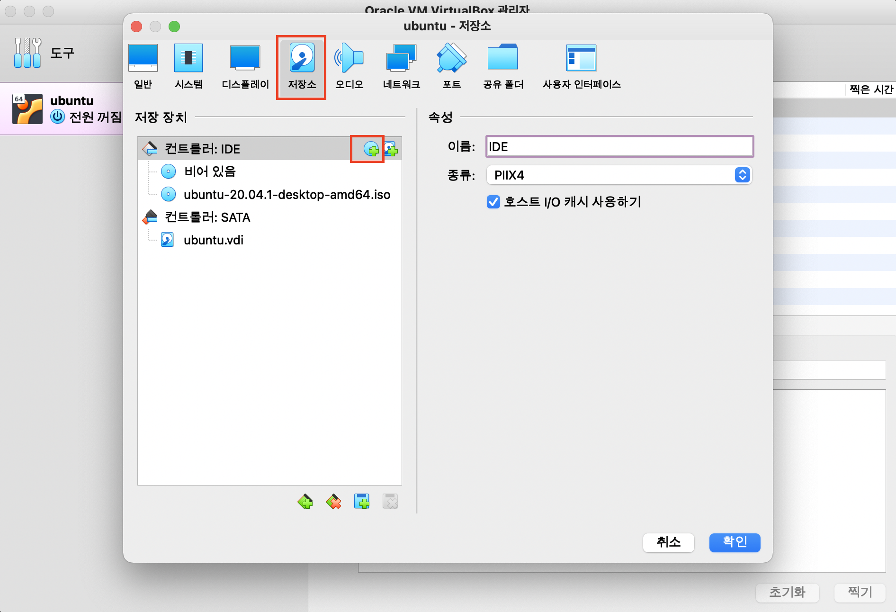Open the 일반 (General) settings tab
Screen dimensions: 896x612
pyautogui.click(x=143, y=67)
